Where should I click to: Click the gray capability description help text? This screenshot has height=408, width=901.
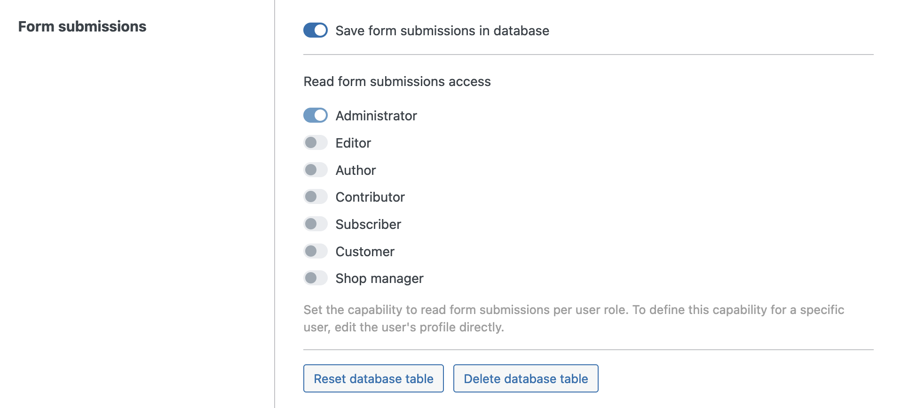(x=574, y=319)
